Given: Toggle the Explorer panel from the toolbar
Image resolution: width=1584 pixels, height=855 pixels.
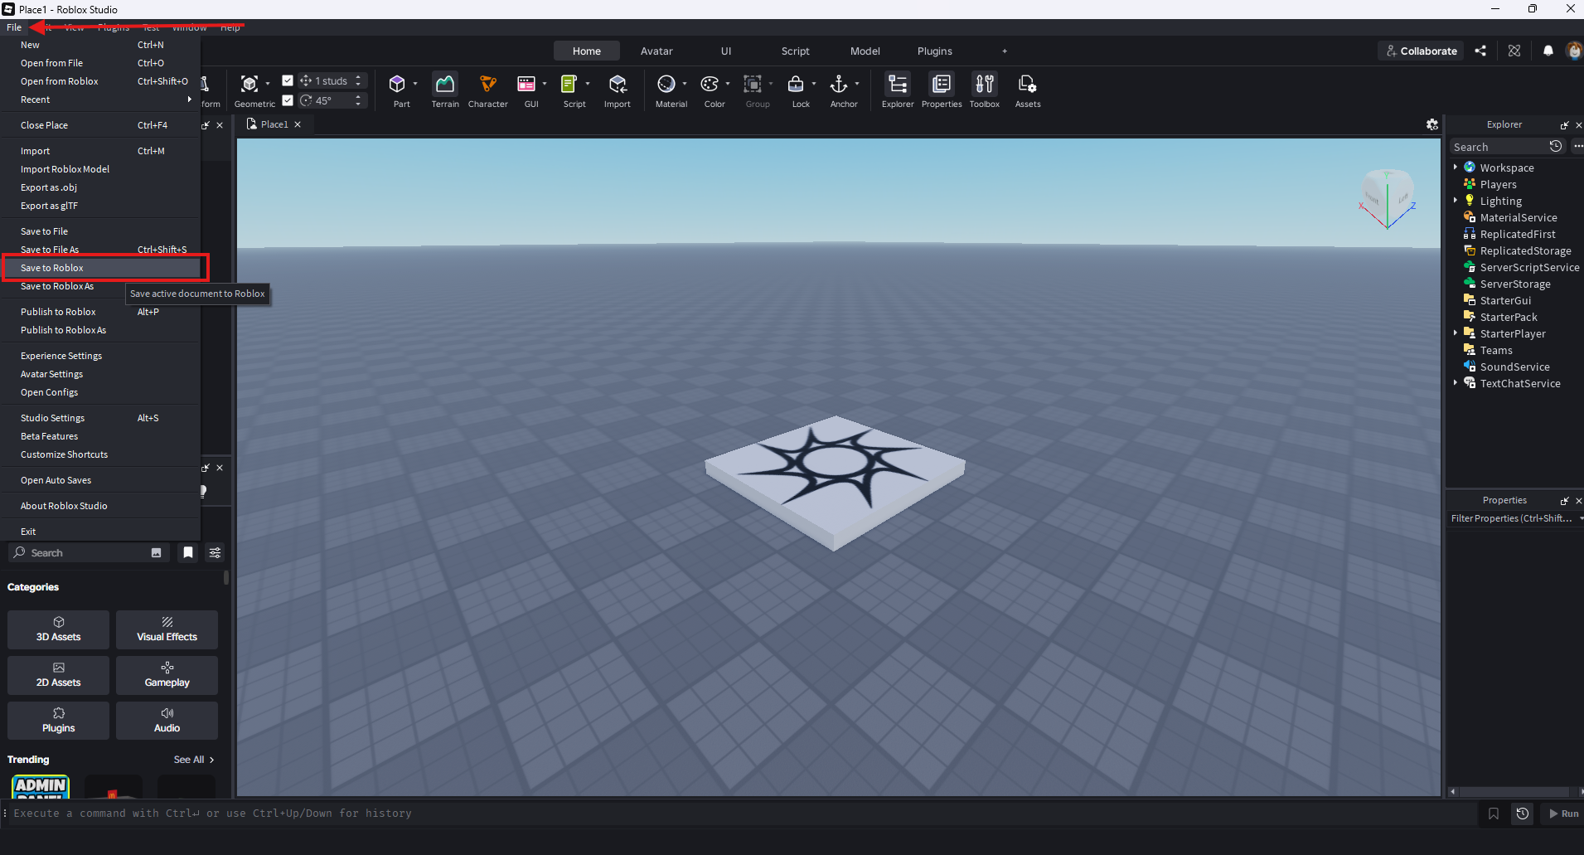Looking at the screenshot, I should [898, 84].
